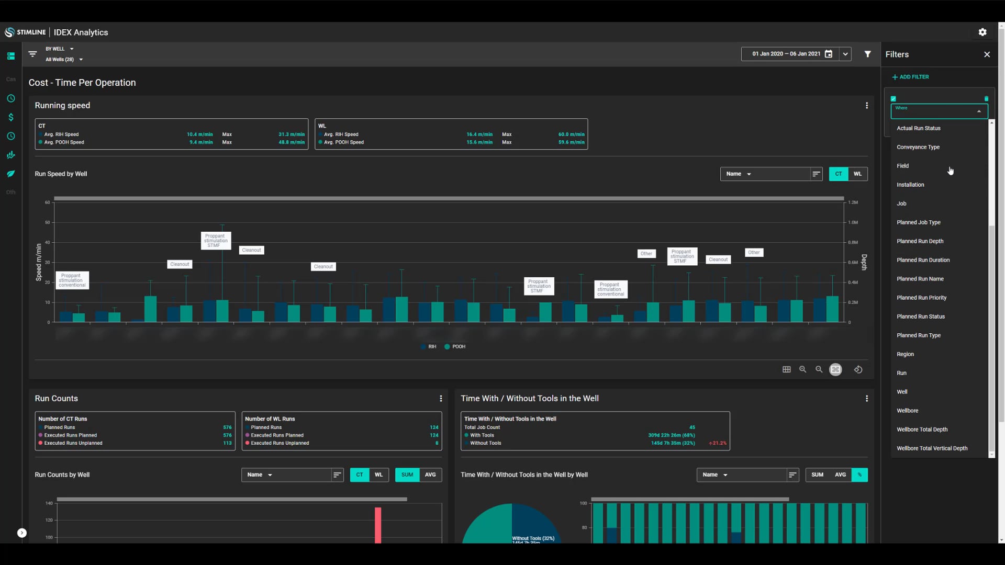Click ADD FILTER in the Filters panel
The image size is (1005, 565).
click(911, 76)
